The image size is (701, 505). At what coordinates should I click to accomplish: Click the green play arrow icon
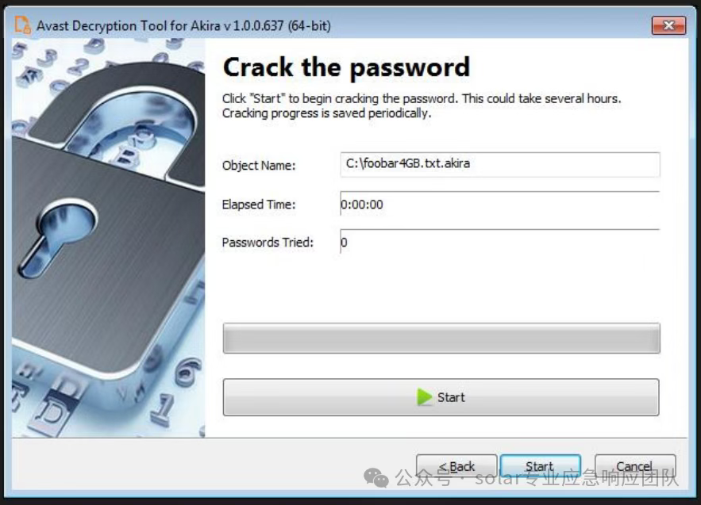point(424,397)
